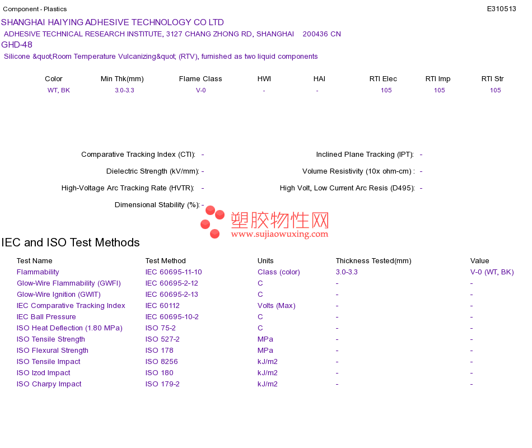Image resolution: width=532 pixels, height=448 pixels.
Task: Click the Silicone RTV description line
Action: click(161, 57)
